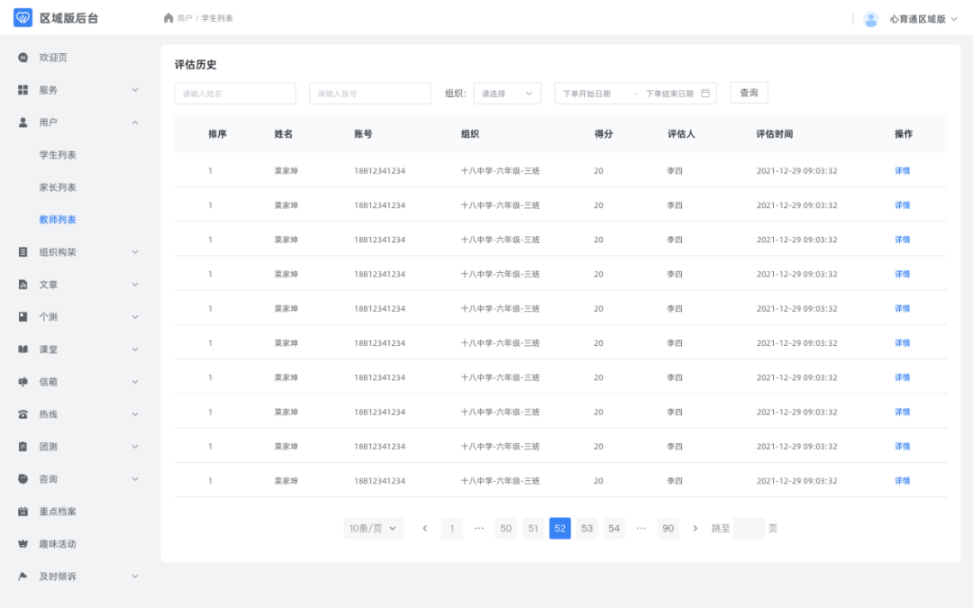Click the 得分 column header
This screenshot has height=608, width=973.
[x=603, y=134]
